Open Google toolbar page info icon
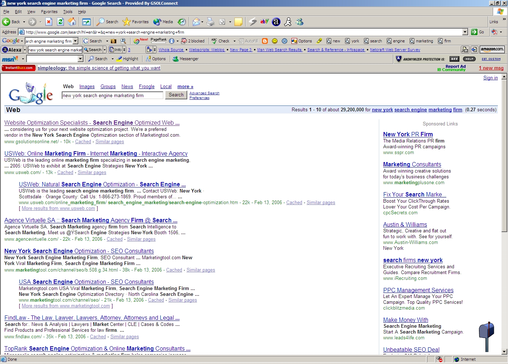The height and width of the screenshot is (364, 508). 172,41
